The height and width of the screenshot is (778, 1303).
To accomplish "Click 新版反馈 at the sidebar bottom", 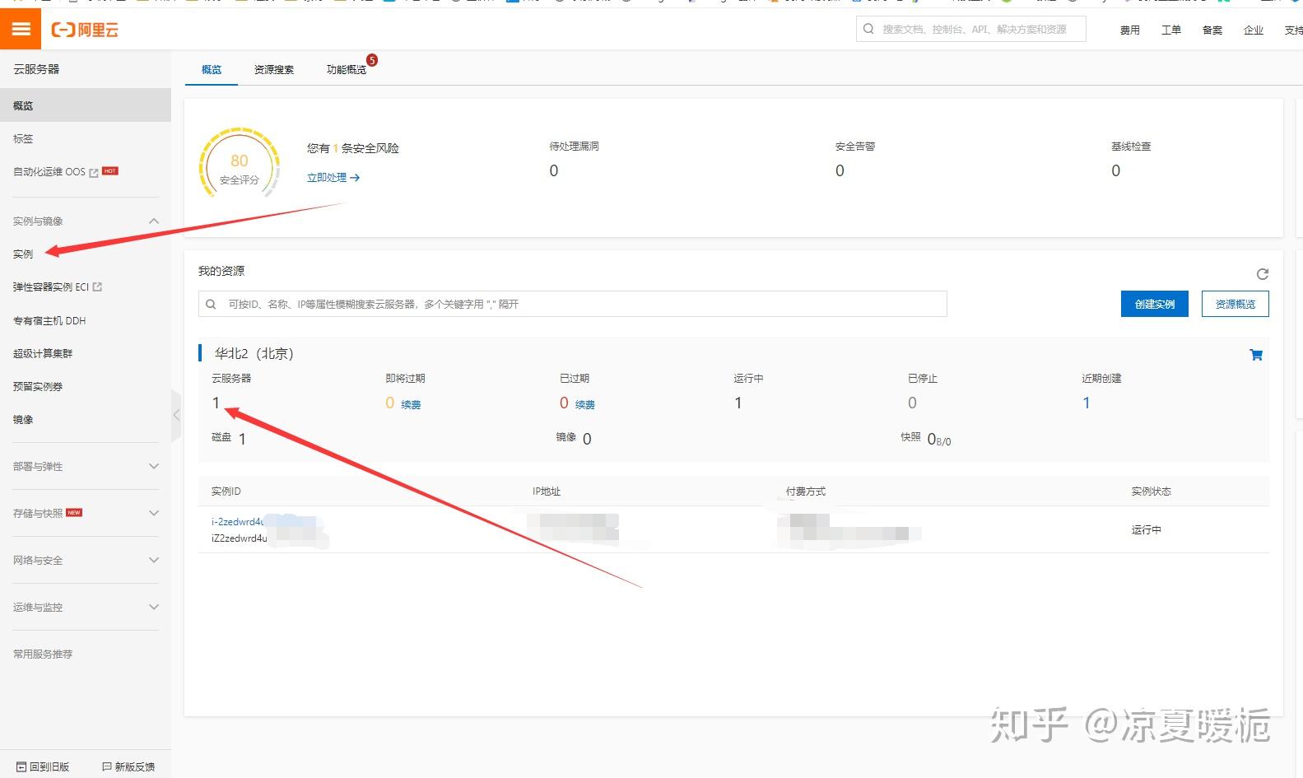I will (x=128, y=766).
